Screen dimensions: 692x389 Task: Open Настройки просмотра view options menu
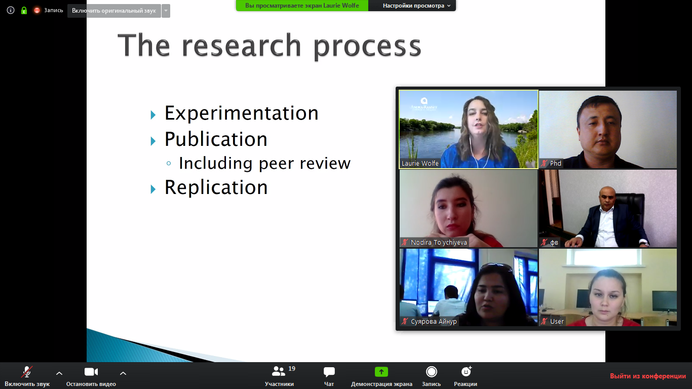pyautogui.click(x=412, y=6)
